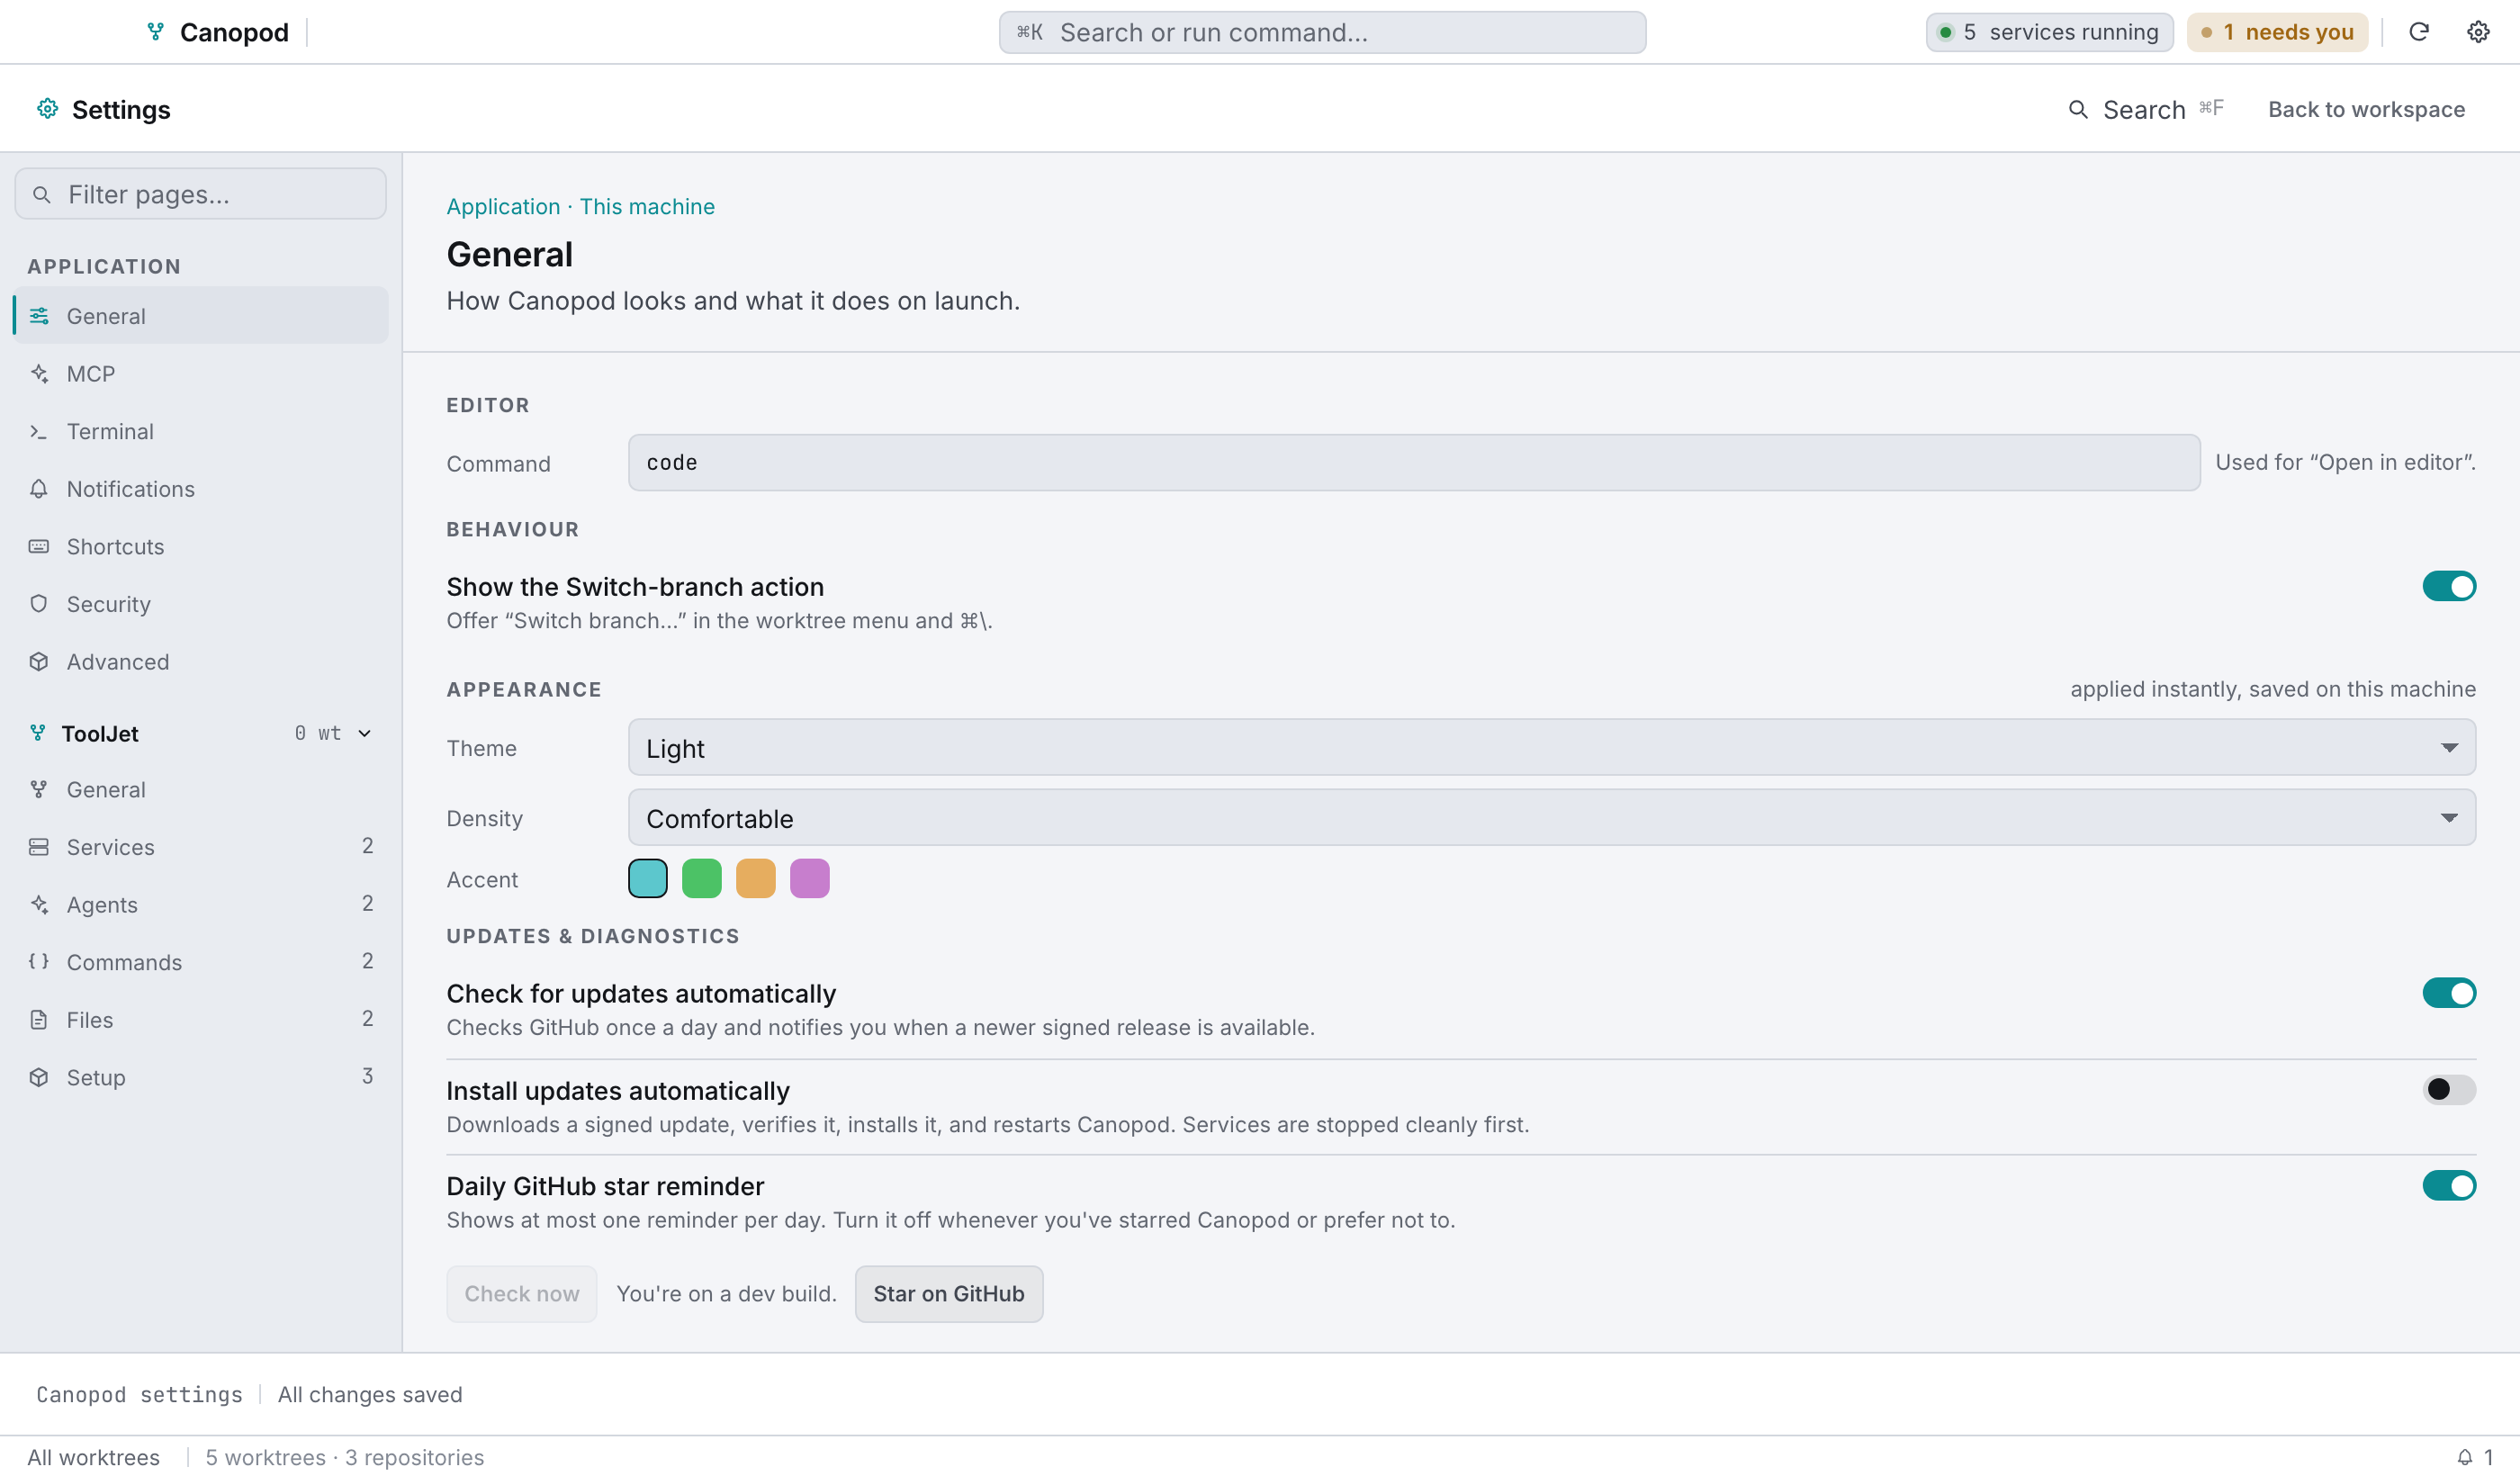Click the Terminal prompt icon in sidebar
The image size is (2520, 1476).
pyautogui.click(x=39, y=431)
